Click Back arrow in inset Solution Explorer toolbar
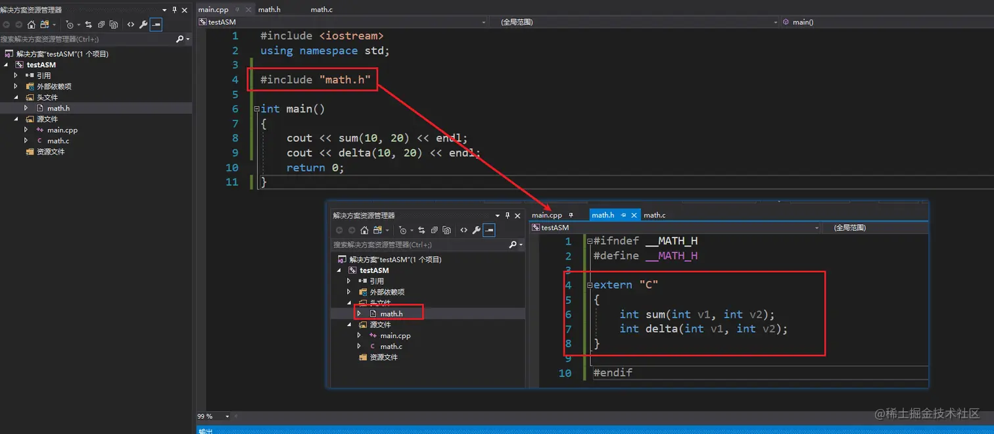The width and height of the screenshot is (994, 434). pyautogui.click(x=339, y=230)
